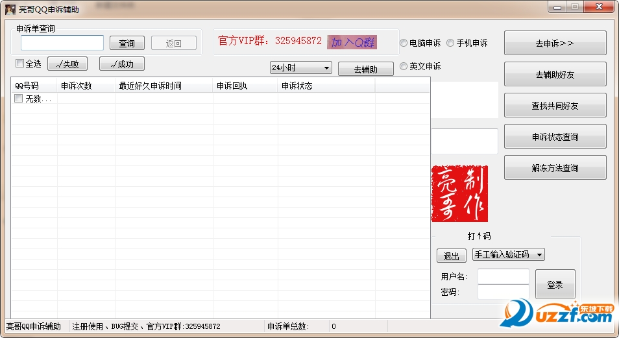The width and height of the screenshot is (619, 338).
Task: Click the 最近好久申诉时间 column header
Action: point(164,86)
